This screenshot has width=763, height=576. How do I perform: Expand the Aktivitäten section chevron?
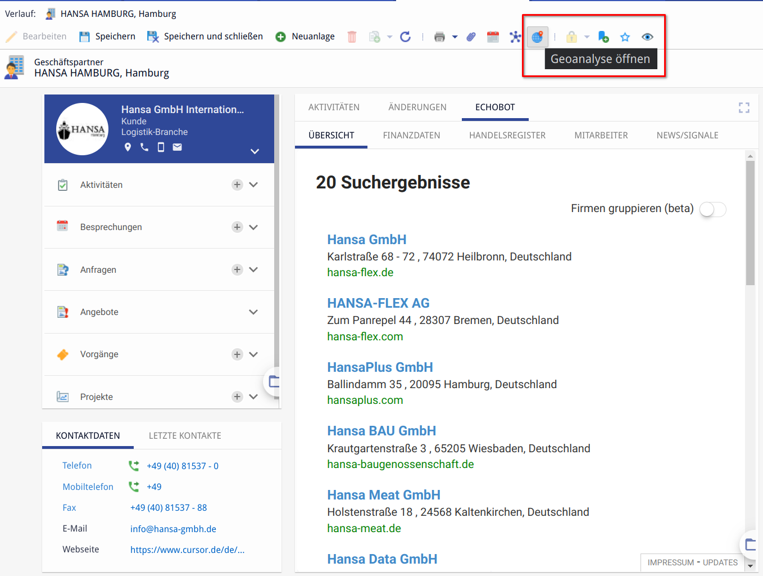[253, 185]
